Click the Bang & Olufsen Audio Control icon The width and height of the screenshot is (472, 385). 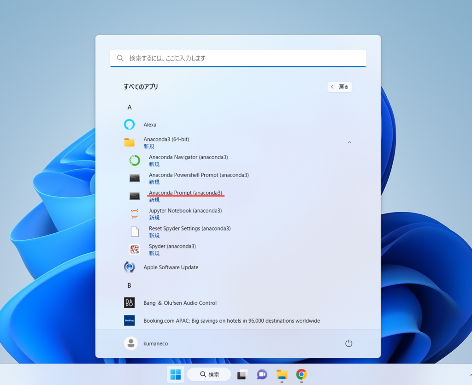[x=130, y=303]
